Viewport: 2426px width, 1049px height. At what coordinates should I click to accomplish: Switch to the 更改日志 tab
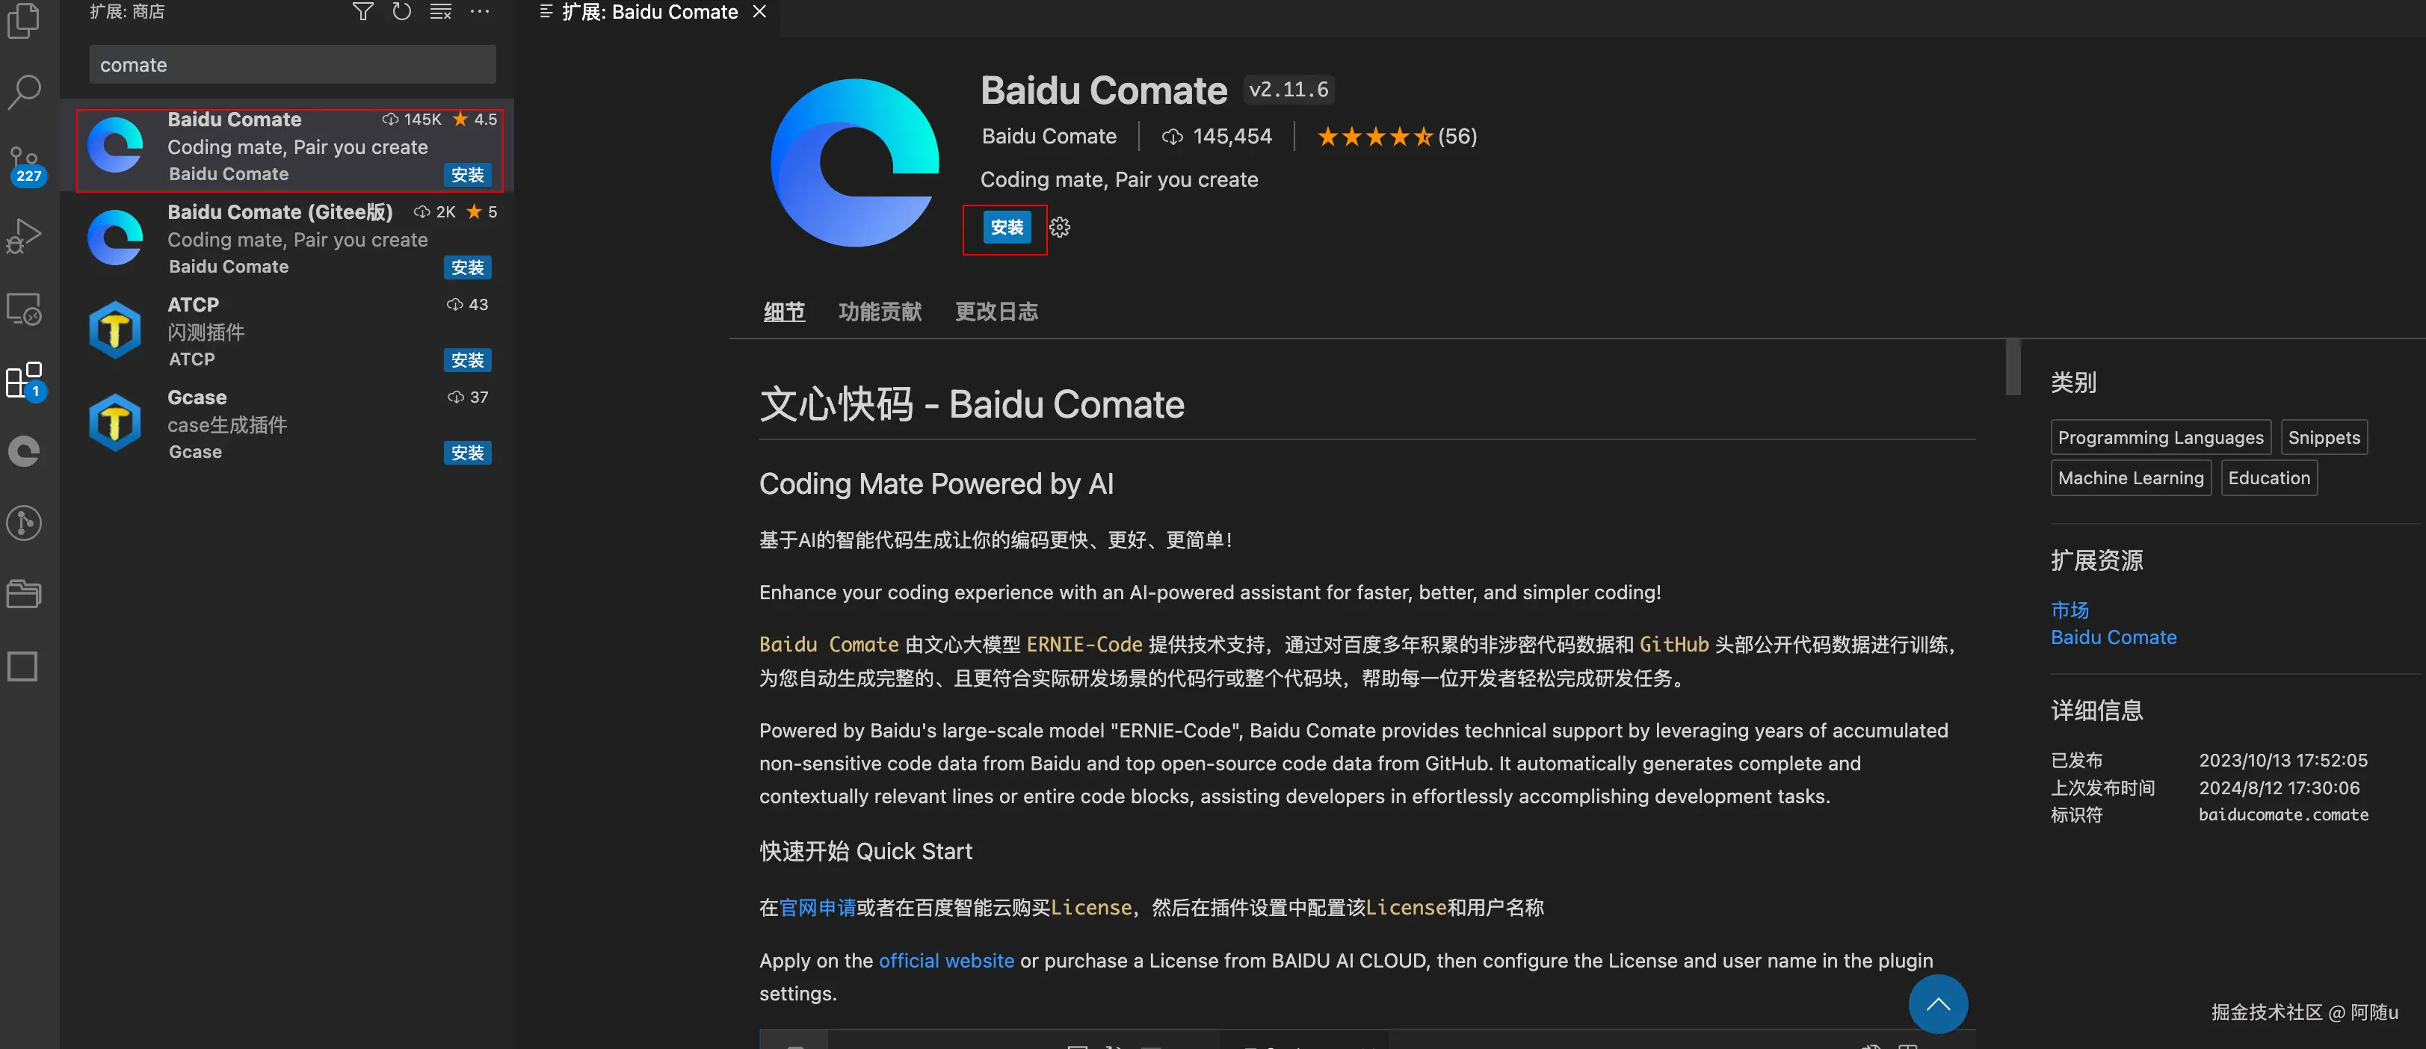[996, 312]
